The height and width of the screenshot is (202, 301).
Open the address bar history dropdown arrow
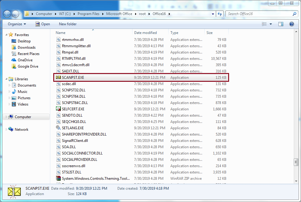[x=213, y=14]
